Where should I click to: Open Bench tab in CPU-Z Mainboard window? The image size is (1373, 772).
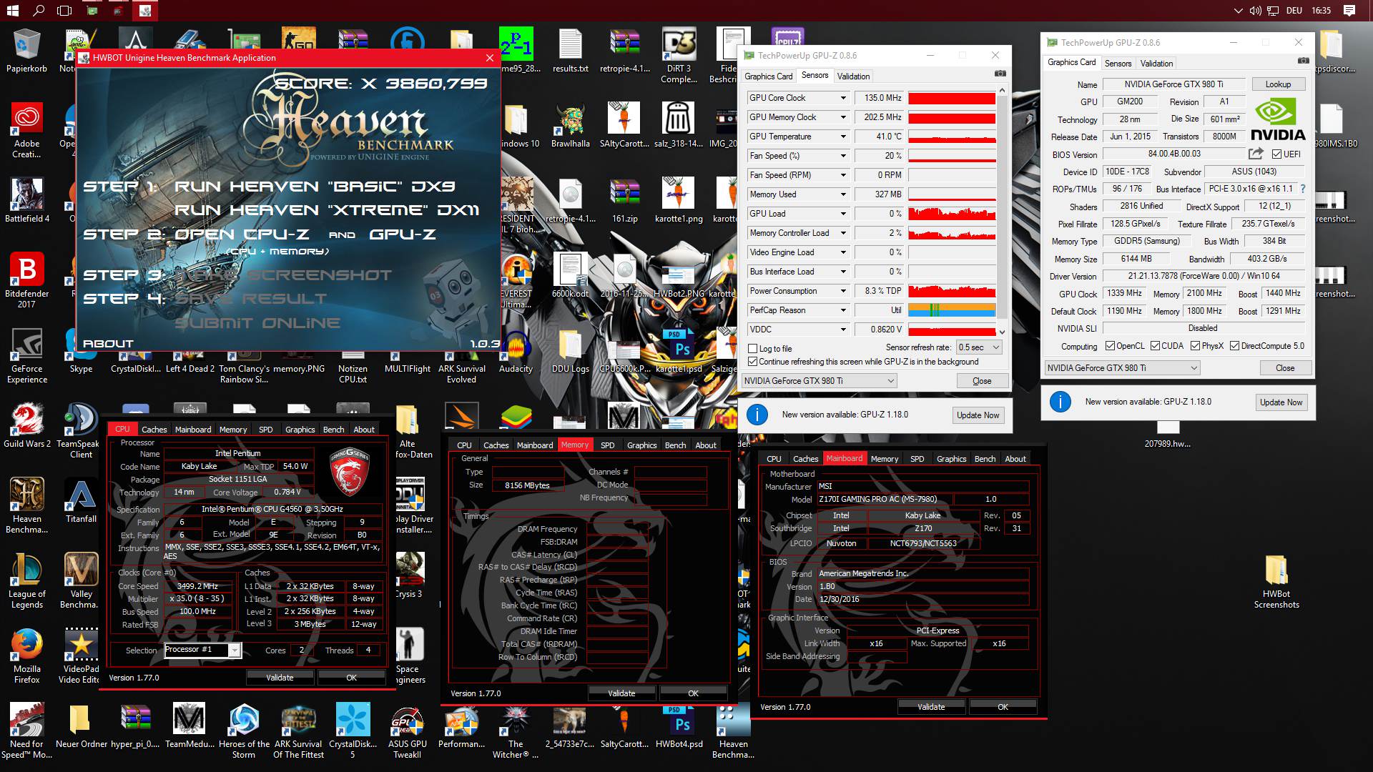[985, 459]
